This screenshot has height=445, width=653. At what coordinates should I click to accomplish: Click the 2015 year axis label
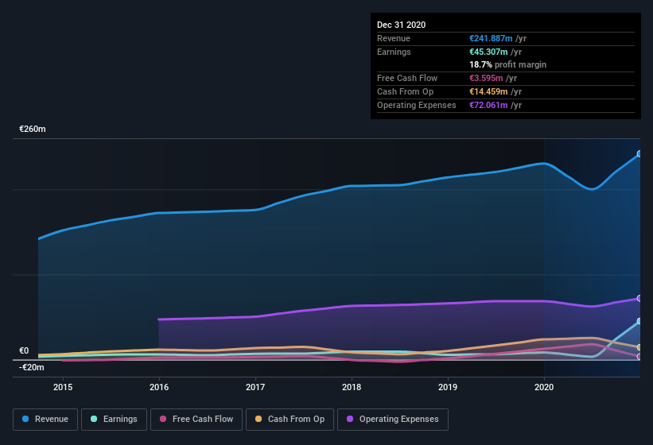tap(63, 387)
